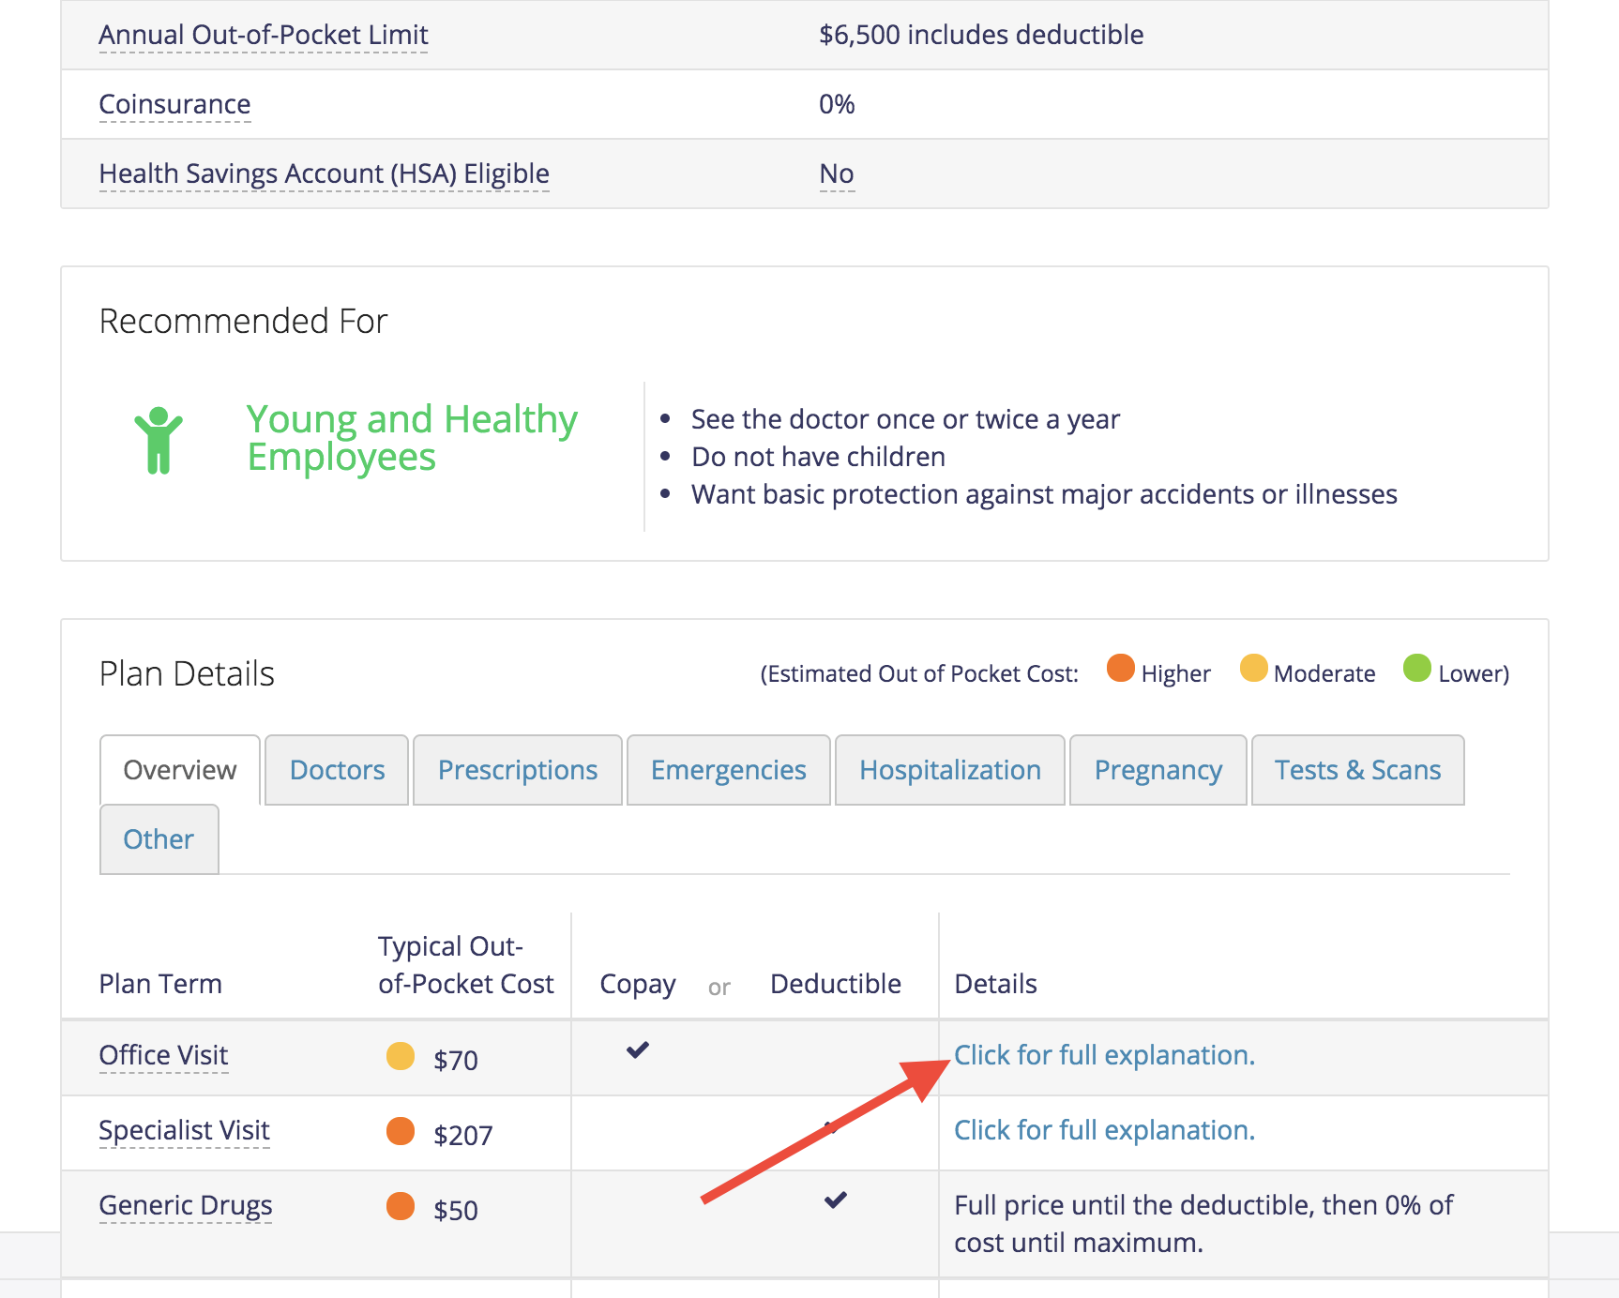Click the orange cost indicator beside Generic Drugs

pos(401,1207)
